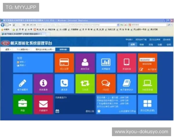Open the recent pages dropdown arrow
The width and height of the screenshot is (174, 139).
click(10, 25)
